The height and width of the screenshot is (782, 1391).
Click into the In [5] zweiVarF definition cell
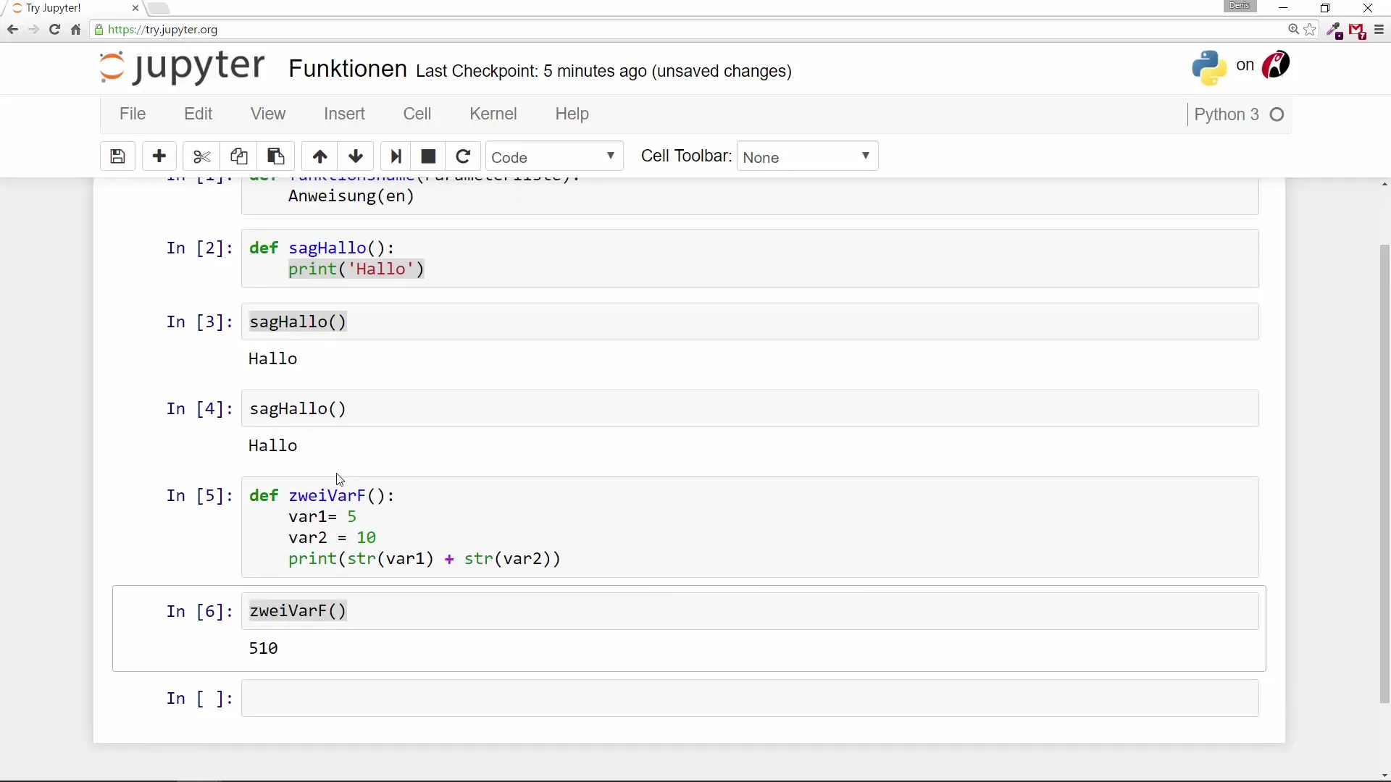pos(750,527)
